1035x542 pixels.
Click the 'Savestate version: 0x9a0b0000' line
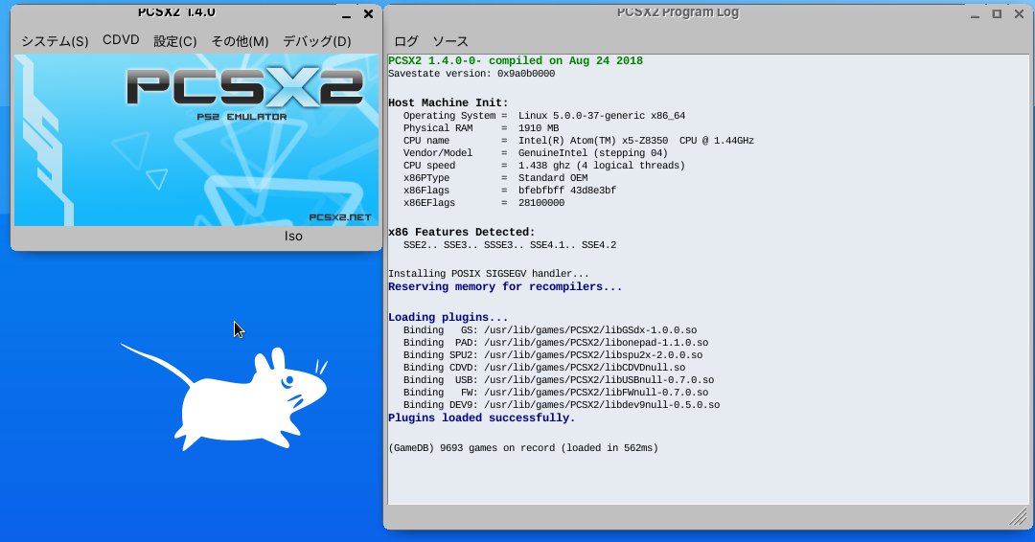(x=471, y=73)
